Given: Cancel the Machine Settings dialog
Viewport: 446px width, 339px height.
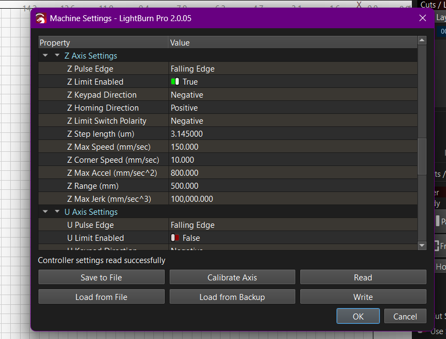Looking at the screenshot, I should point(405,316).
